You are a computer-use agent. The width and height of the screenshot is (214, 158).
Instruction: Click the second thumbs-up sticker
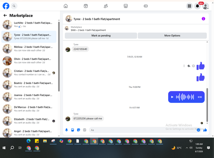point(201,78)
